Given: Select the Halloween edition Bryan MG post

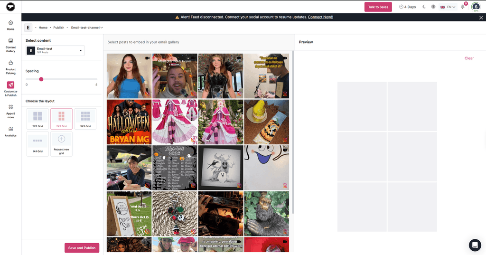Looking at the screenshot, I should coord(129,122).
